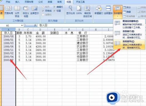The image size is (146, 106).
Task: Click Zoom to Selection (缩放到选定区域)
Action: pyautogui.click(x=87, y=11)
